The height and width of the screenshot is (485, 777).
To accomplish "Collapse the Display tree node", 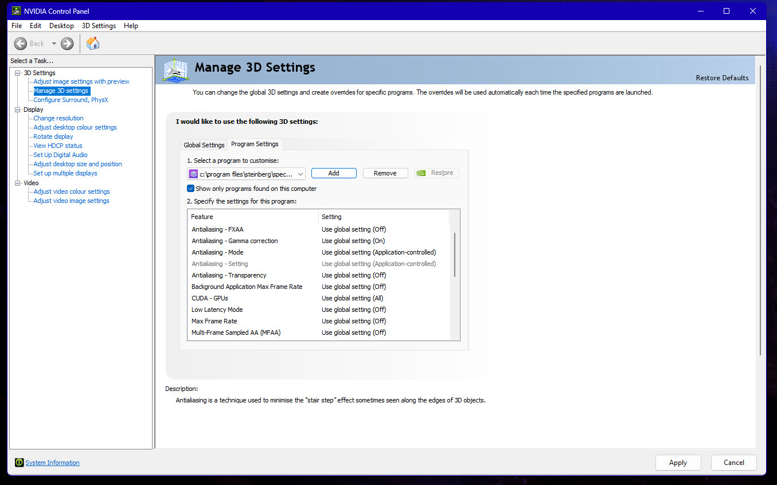I will click(x=18, y=109).
